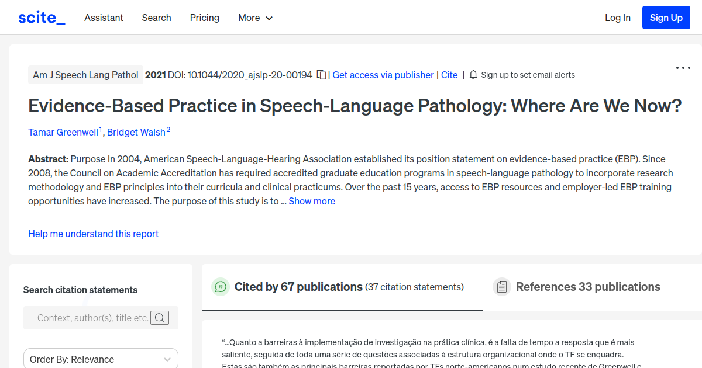The height and width of the screenshot is (368, 702).
Task: Click the document icon on References tab
Action: (501, 286)
